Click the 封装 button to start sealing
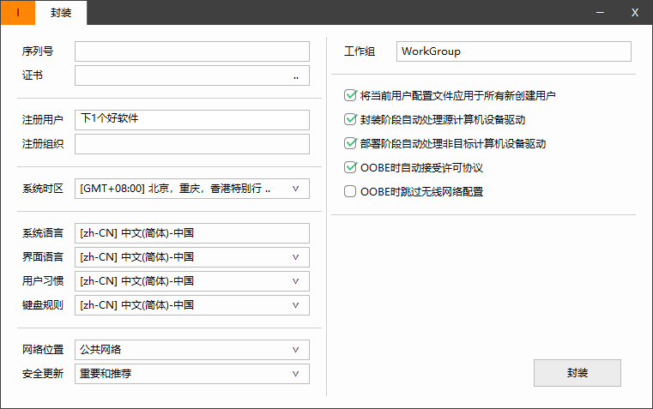 (x=577, y=373)
